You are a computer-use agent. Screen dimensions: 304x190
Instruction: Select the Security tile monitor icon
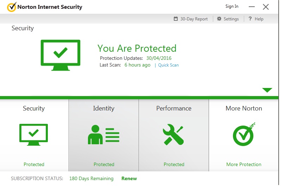pyautogui.click(x=33, y=134)
